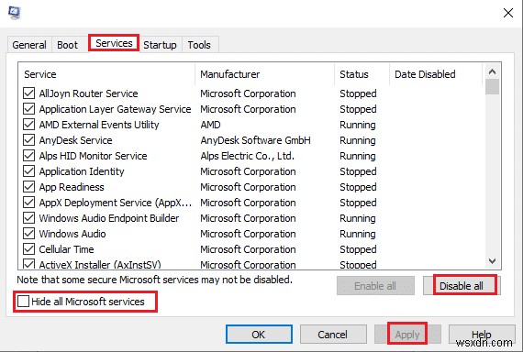This screenshot has height=352, width=523.
Task: Click the services list scroll-up arrow
Action: (493, 71)
